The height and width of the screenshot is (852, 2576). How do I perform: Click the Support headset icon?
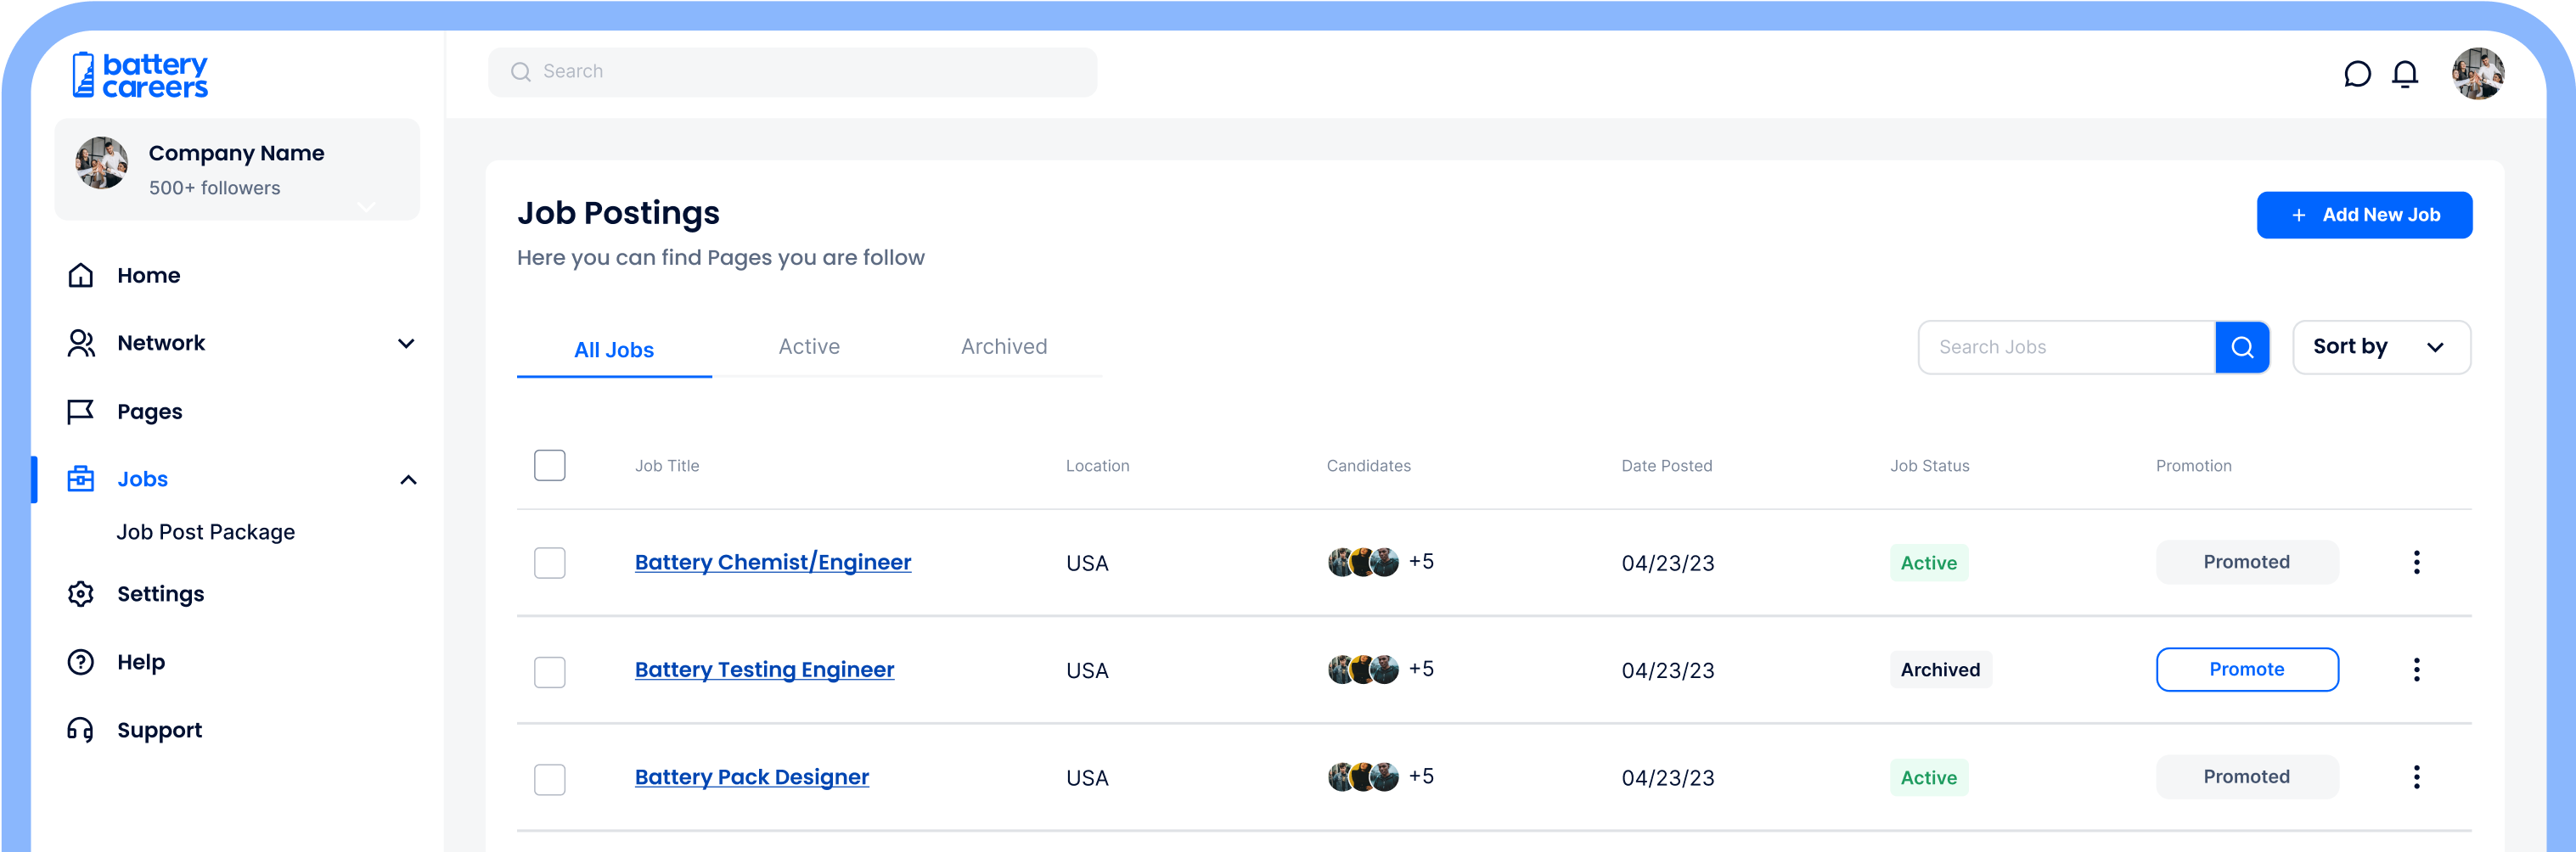click(x=81, y=730)
